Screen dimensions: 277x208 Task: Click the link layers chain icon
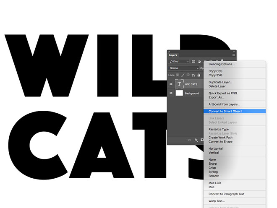click(189, 140)
